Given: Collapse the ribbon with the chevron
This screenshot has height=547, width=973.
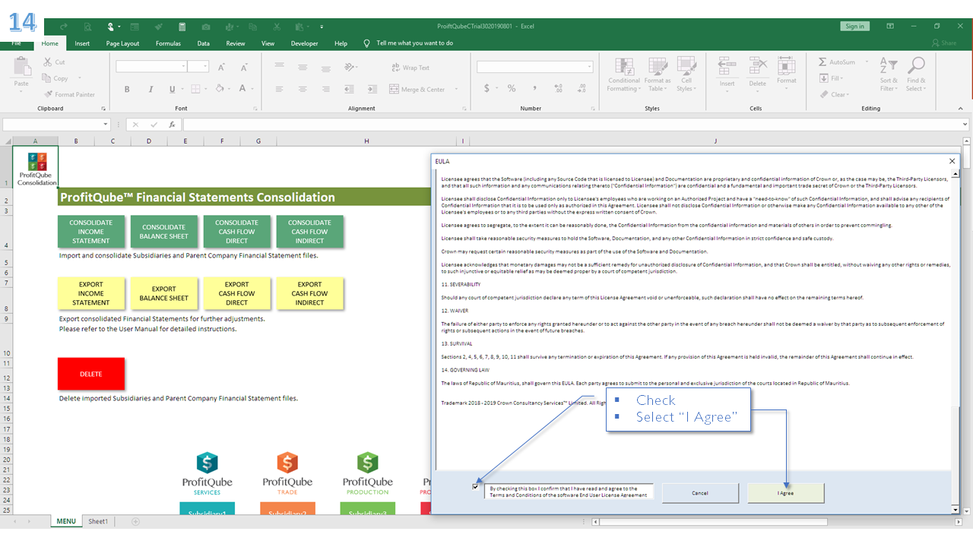Looking at the screenshot, I should point(959,109).
